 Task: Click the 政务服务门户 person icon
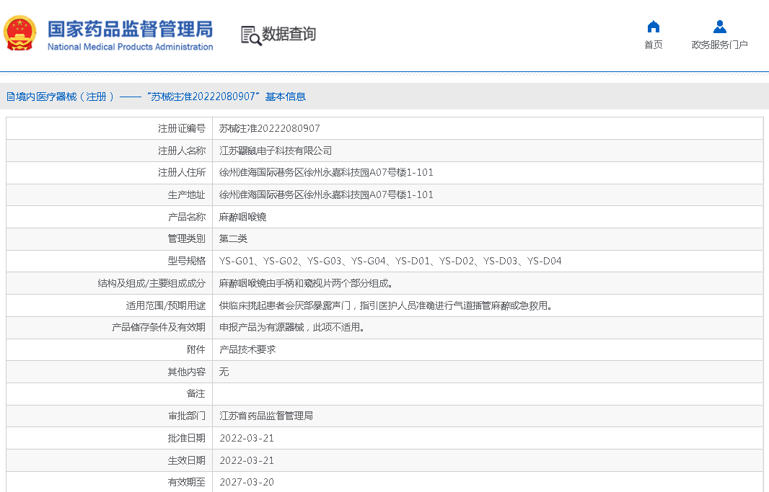pos(719,27)
